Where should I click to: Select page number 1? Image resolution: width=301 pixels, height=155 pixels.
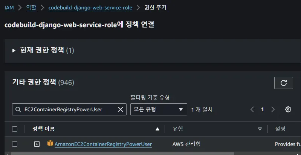pos(263,109)
